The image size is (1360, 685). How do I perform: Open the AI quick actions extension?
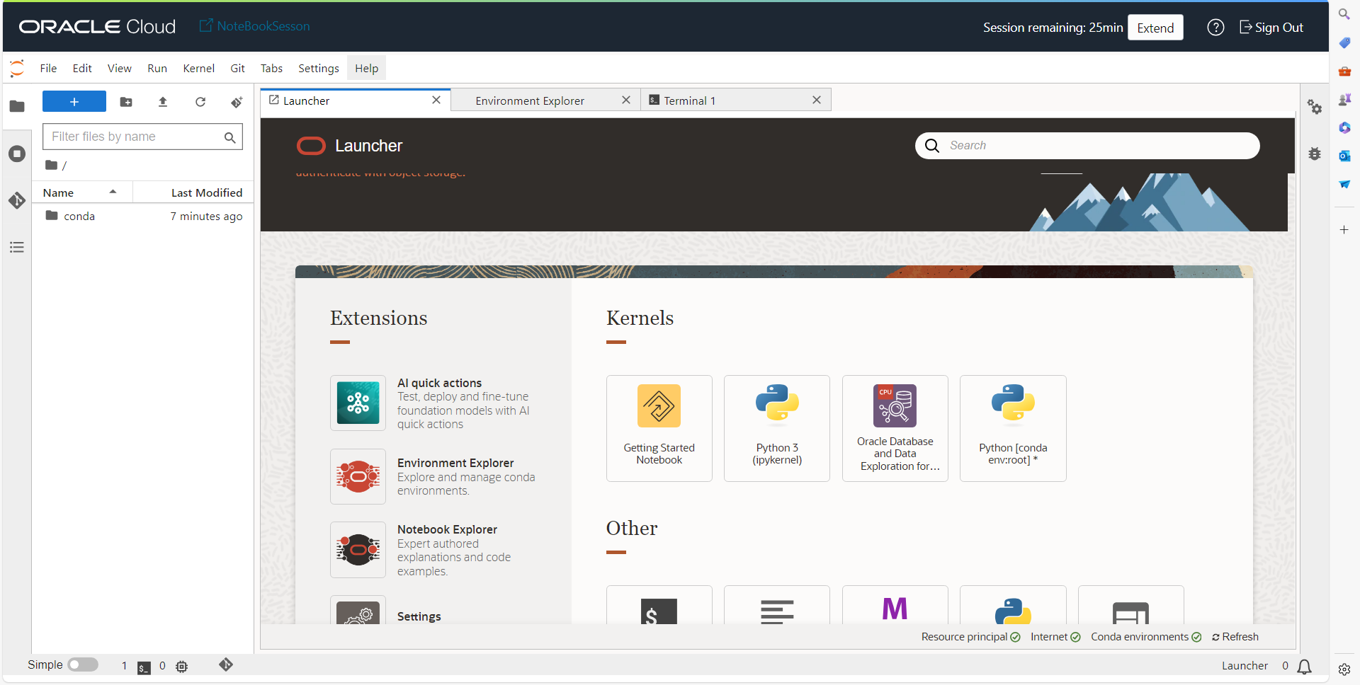358,403
